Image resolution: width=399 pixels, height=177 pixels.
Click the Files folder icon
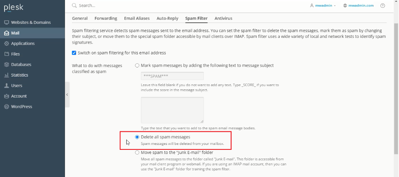point(7,54)
